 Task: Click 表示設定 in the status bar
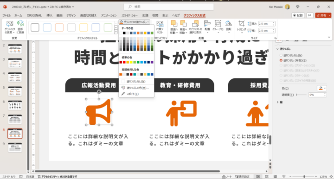243,177
